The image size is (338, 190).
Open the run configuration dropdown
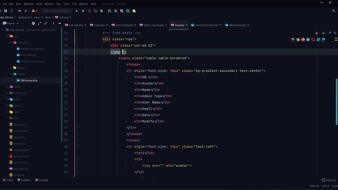57,11
